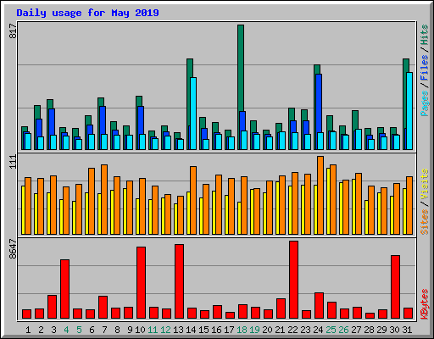Click day label 10 on the x-axis
The width and height of the screenshot is (434, 339).
point(140,330)
